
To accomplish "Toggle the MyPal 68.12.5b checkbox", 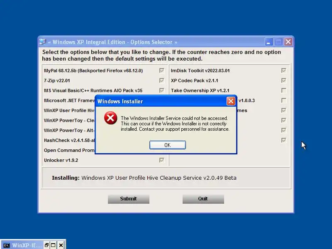I will pyautogui.click(x=162, y=71).
